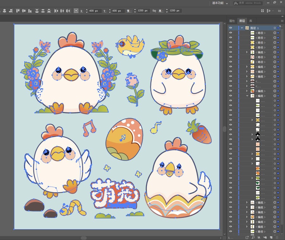Click the horizontal align center icon
The height and width of the screenshot is (240, 285).
coord(4,11)
